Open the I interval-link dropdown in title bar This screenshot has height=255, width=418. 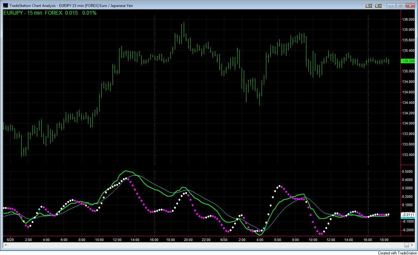coord(378,5)
